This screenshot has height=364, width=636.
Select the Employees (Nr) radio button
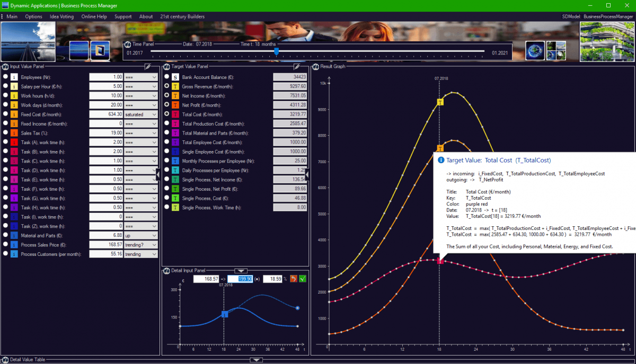[x=5, y=77]
